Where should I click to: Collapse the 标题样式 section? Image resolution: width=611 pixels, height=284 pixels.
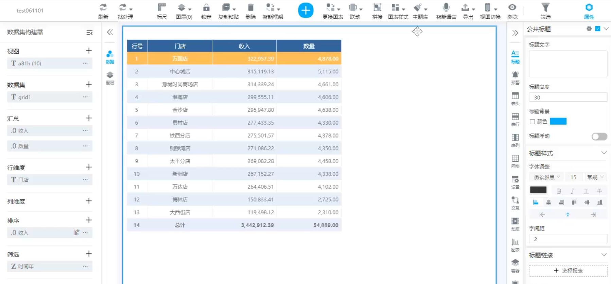604,153
